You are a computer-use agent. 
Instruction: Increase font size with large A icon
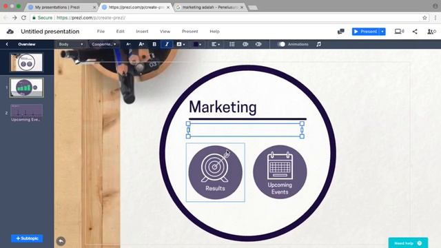[x=141, y=44]
